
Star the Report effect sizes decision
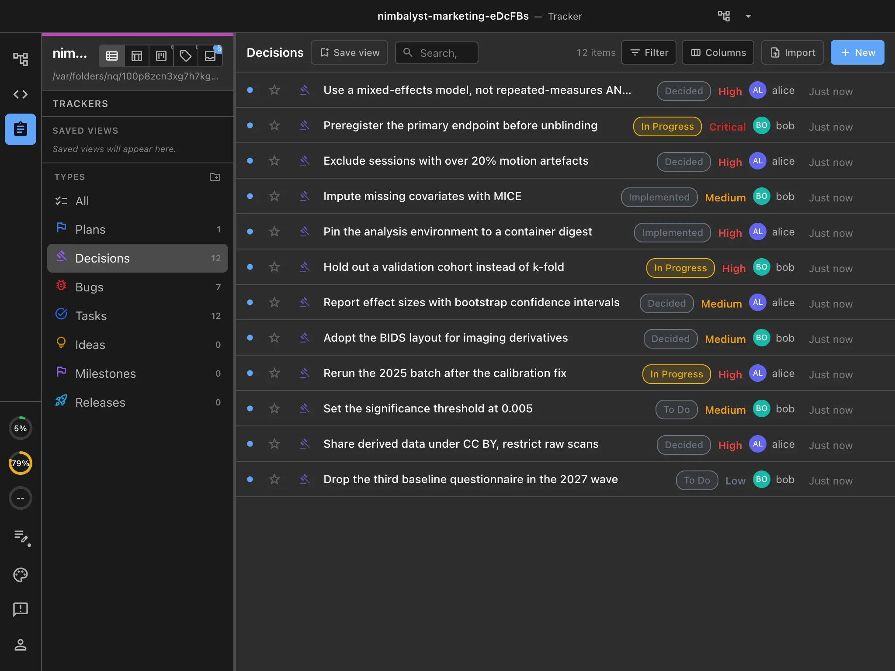tap(274, 302)
